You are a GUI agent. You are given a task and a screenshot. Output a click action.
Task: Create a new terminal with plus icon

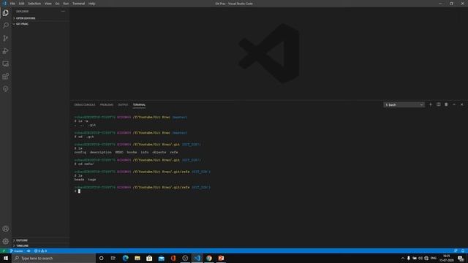coord(431,104)
